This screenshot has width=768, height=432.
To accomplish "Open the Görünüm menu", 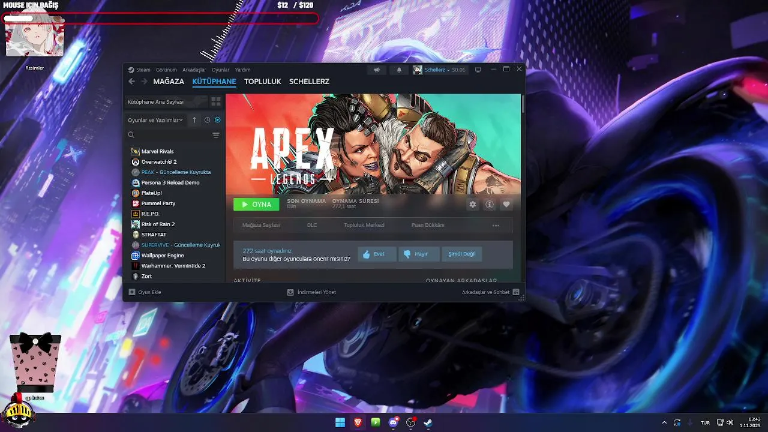I will coord(166,70).
